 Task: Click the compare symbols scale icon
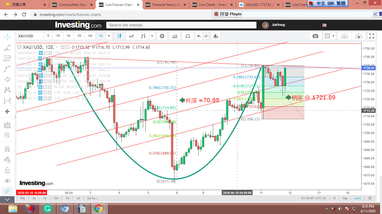pyautogui.click(x=187, y=36)
